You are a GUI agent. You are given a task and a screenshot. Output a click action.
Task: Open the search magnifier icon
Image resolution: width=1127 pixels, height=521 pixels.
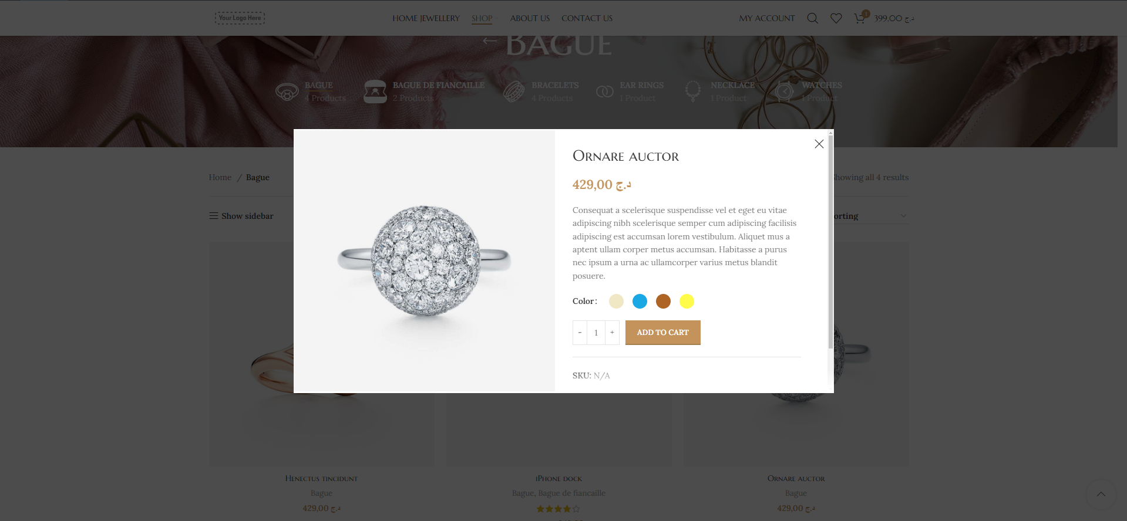click(813, 18)
